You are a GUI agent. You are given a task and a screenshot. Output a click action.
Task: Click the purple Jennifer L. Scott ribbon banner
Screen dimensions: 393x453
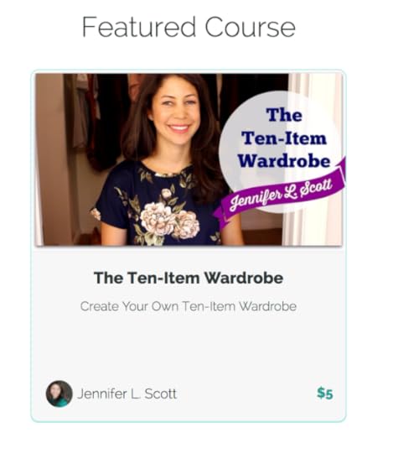click(x=279, y=194)
